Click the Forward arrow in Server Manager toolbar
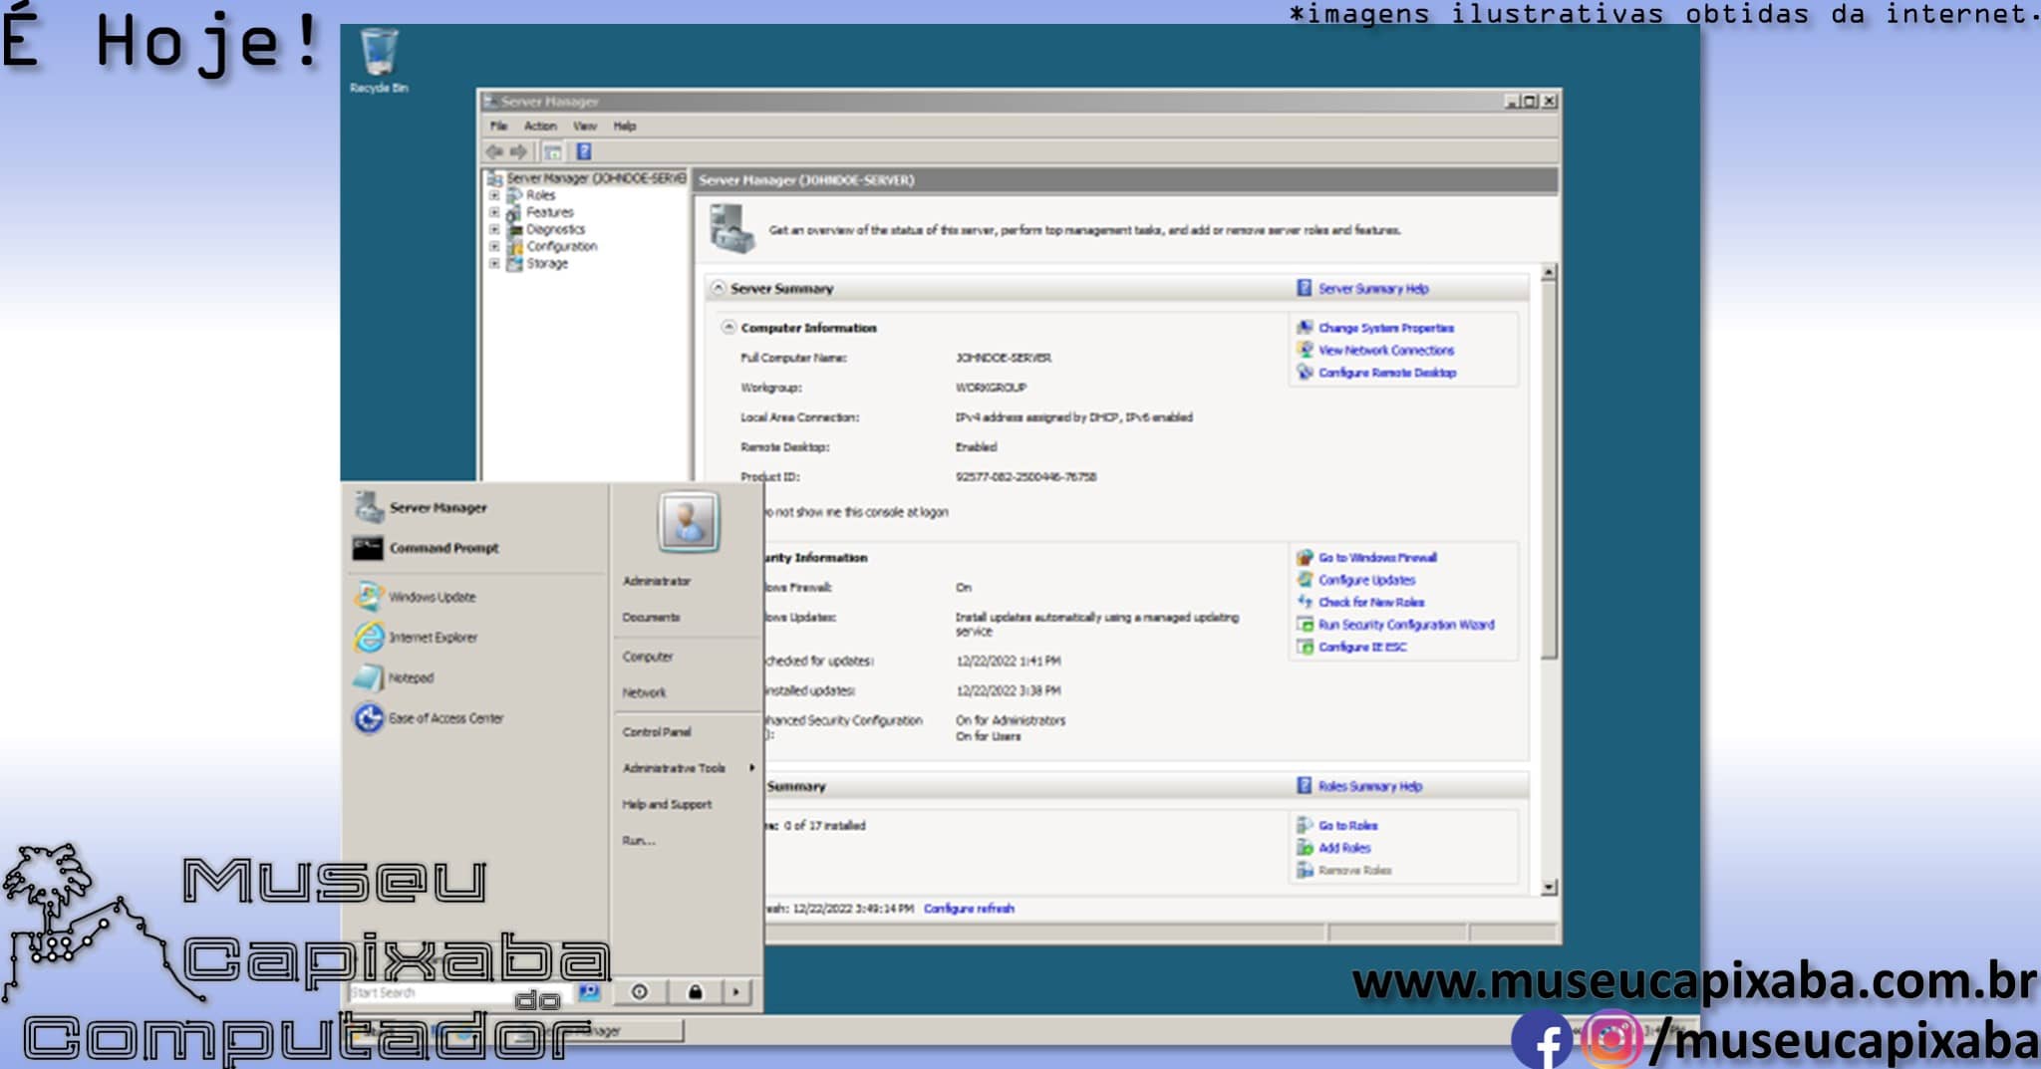2041x1069 pixels. (518, 151)
